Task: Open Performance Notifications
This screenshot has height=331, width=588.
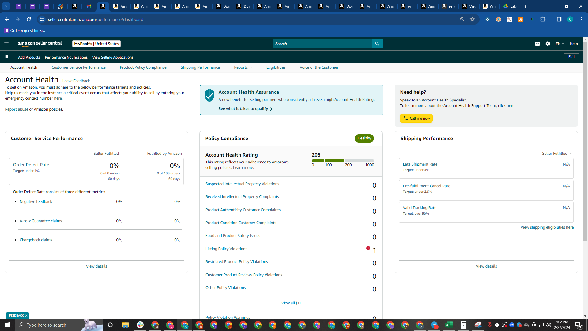Action: point(66,57)
